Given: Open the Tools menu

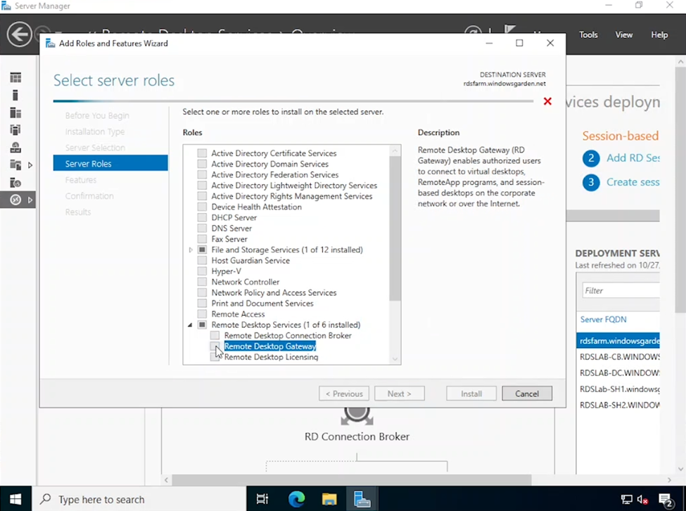Looking at the screenshot, I should click(588, 34).
